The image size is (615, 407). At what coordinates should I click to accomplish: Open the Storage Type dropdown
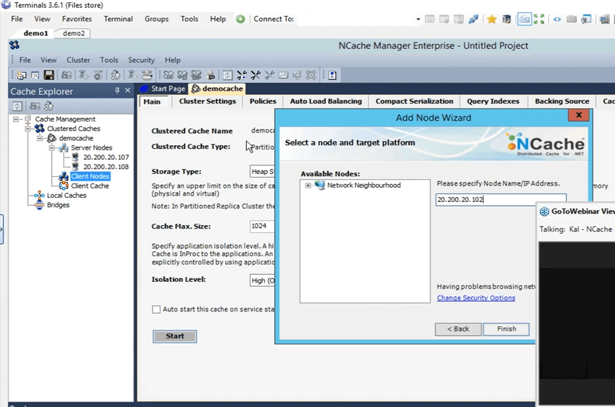point(262,172)
